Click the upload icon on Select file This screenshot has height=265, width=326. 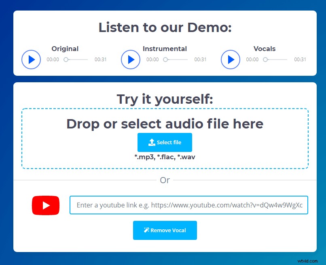[152, 142]
